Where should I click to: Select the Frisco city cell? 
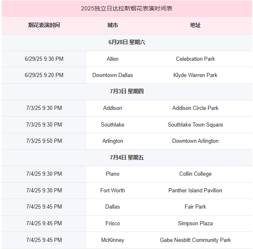(113, 223)
